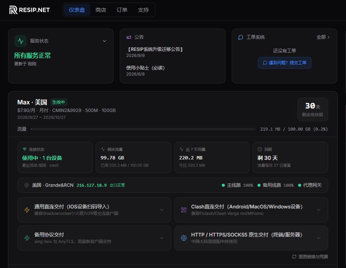Click the announcement megaphone icon

pos(129,37)
